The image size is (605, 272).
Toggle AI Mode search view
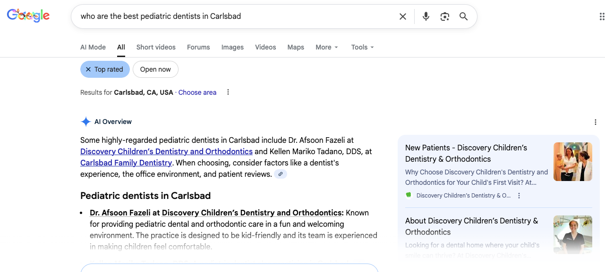coord(93,47)
